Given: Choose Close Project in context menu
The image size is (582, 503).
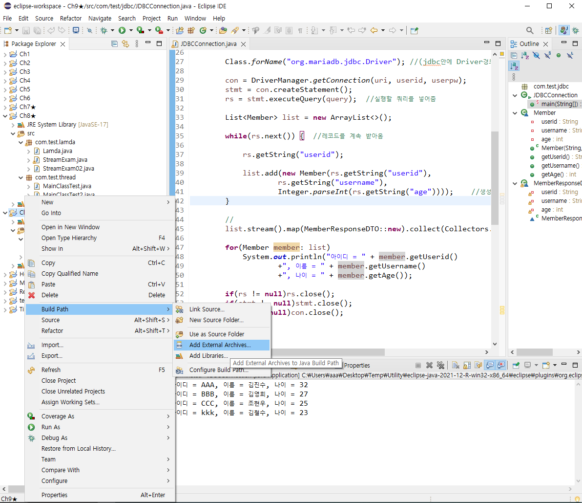Looking at the screenshot, I should tap(100, 381).
